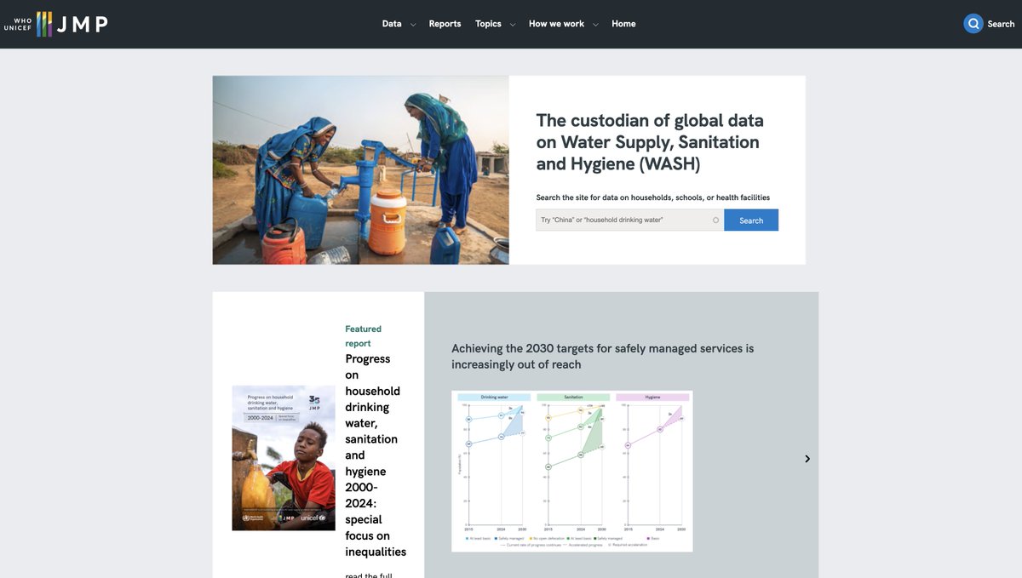
Task: Advance the chart carousel with the right arrow
Action: [807, 459]
